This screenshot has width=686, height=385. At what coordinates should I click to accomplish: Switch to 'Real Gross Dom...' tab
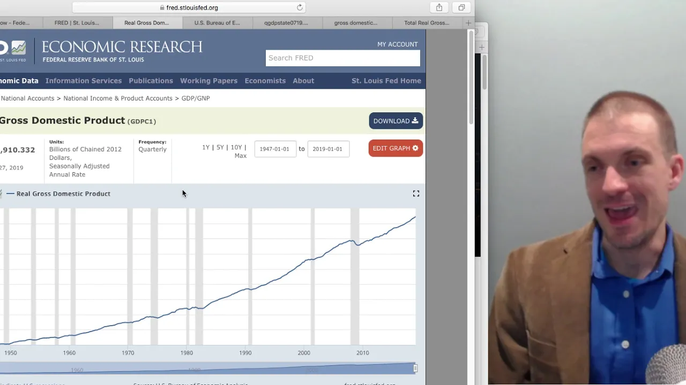(x=147, y=22)
